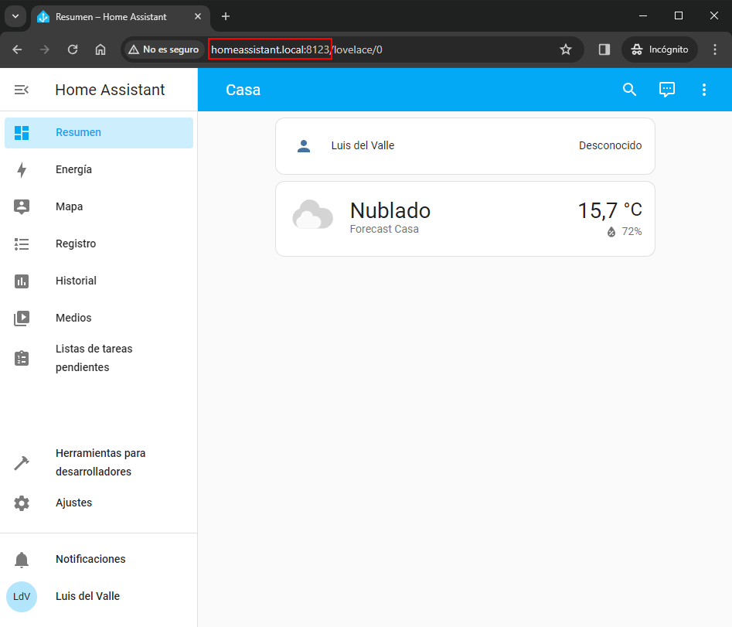The height and width of the screenshot is (627, 732).
Task: Open a new browser tab
Action: click(226, 16)
